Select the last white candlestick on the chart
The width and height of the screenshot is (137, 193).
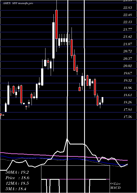tap(102, 100)
